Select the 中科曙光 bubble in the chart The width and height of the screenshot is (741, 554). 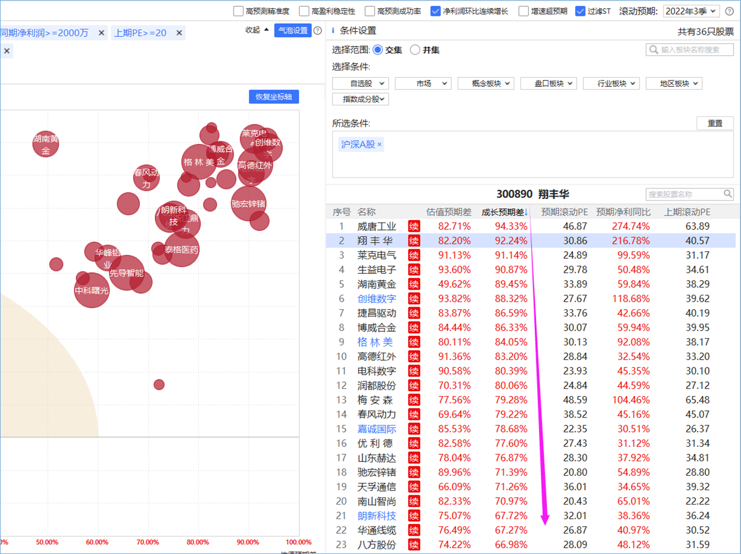tap(92, 290)
